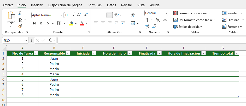Switch to the Disposición de página tab

coord(65,5)
